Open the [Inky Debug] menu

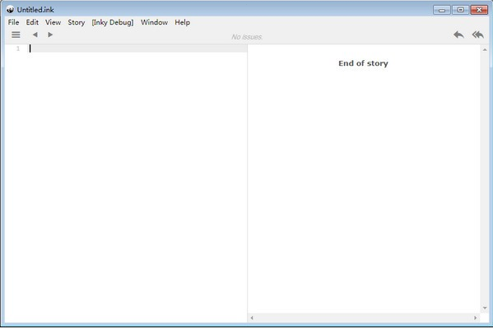click(113, 22)
